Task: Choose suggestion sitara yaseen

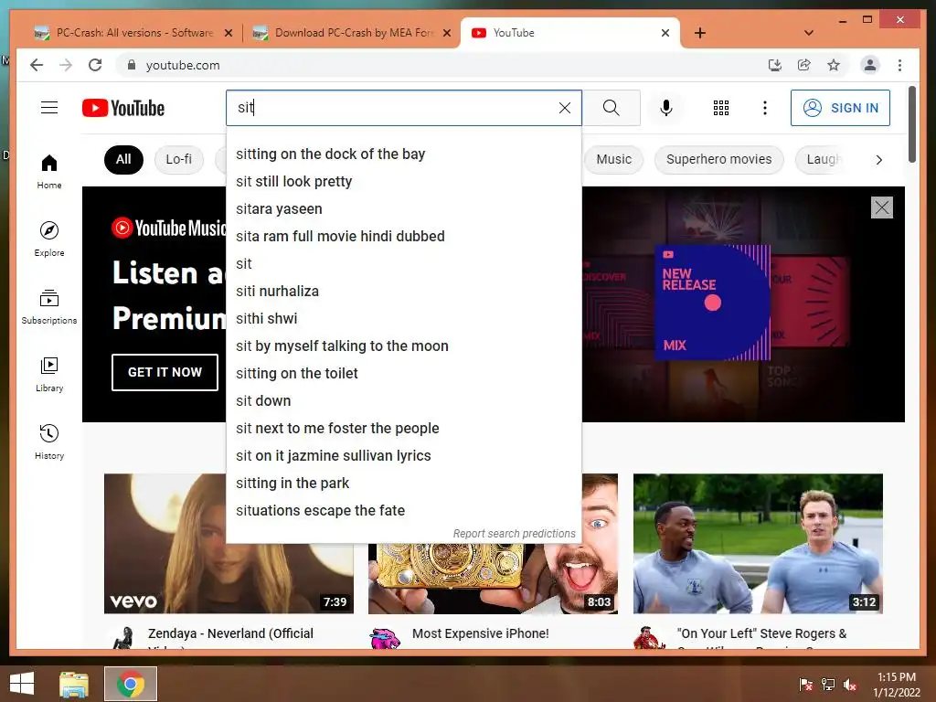Action: (x=403, y=209)
